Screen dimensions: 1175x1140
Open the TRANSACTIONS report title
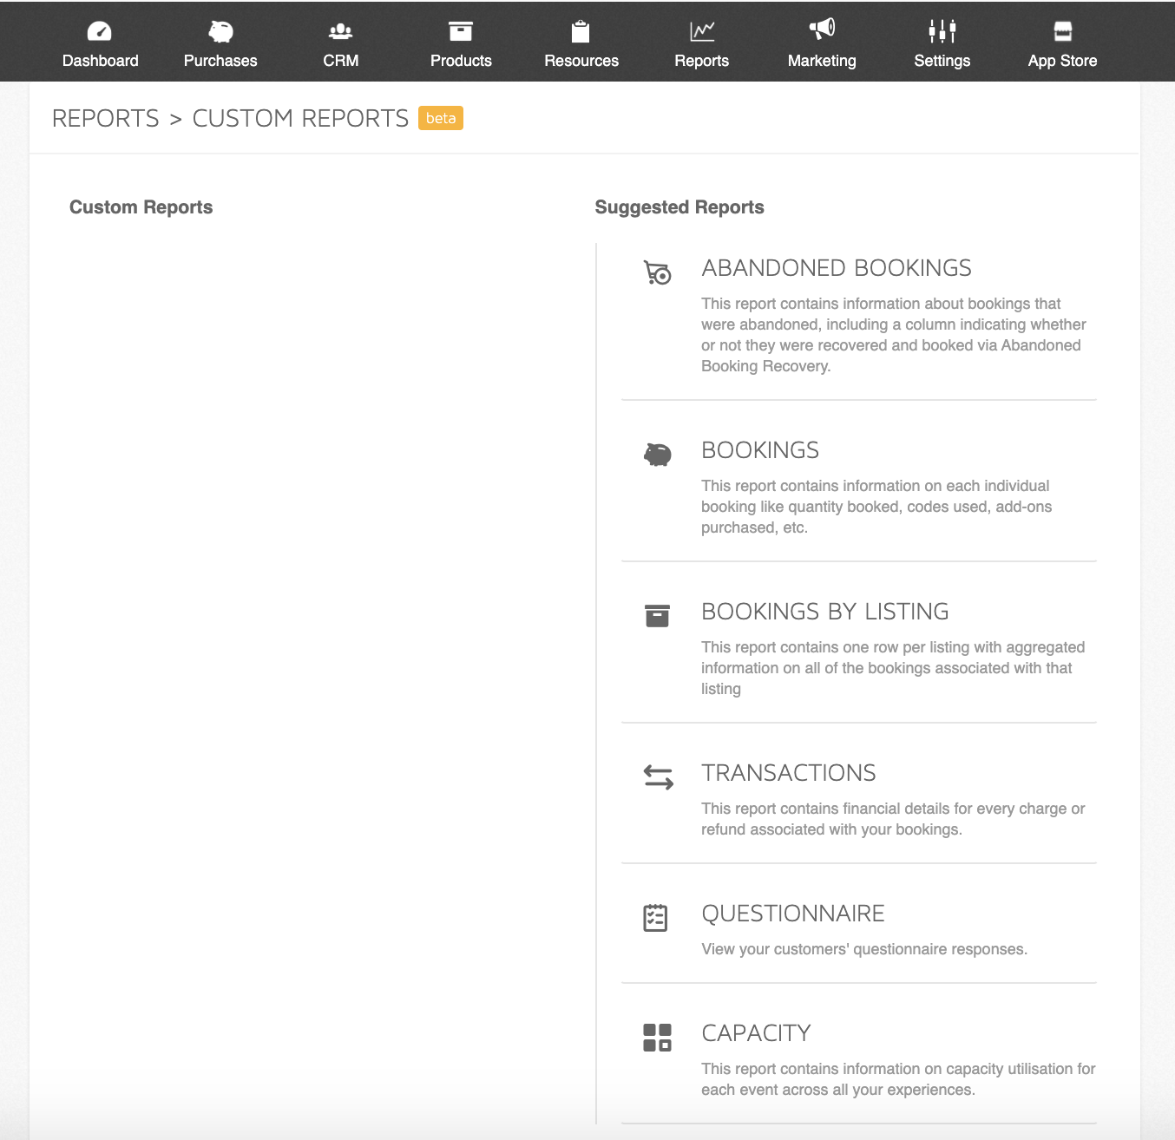coord(789,773)
